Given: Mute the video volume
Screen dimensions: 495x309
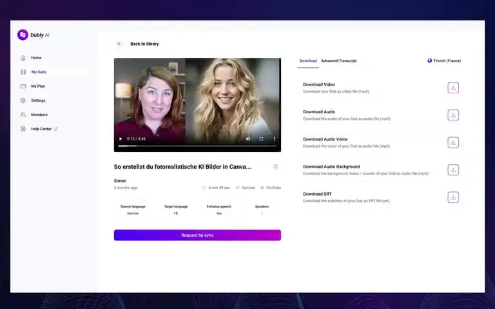Looking at the screenshot, I should 248,139.
